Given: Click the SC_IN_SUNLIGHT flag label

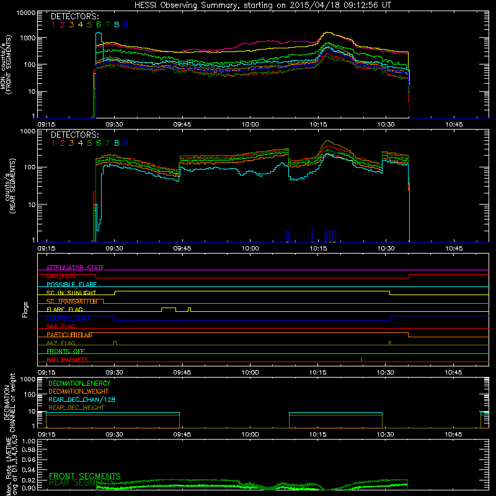Looking at the screenshot, I should pyautogui.click(x=71, y=293).
